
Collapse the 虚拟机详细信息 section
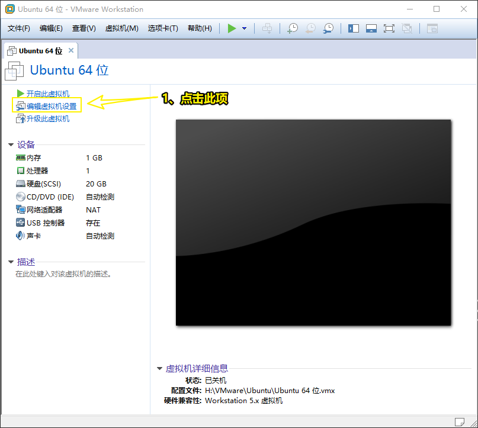159,368
